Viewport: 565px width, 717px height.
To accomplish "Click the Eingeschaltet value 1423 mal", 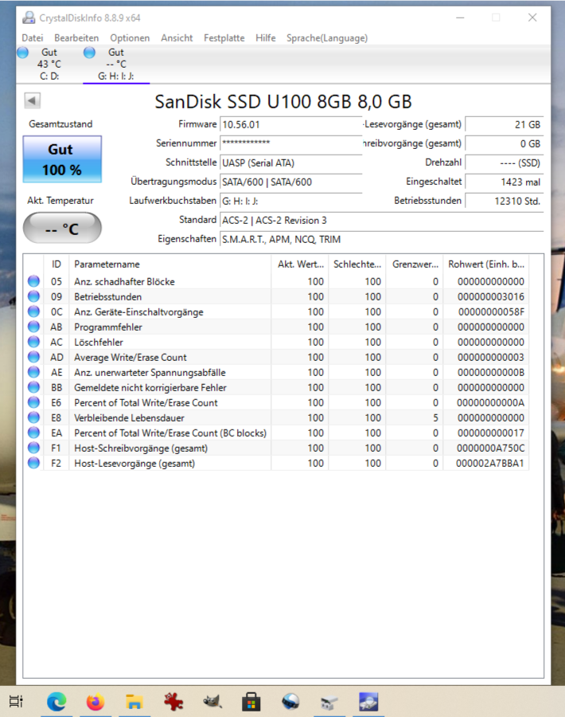I will (x=505, y=182).
